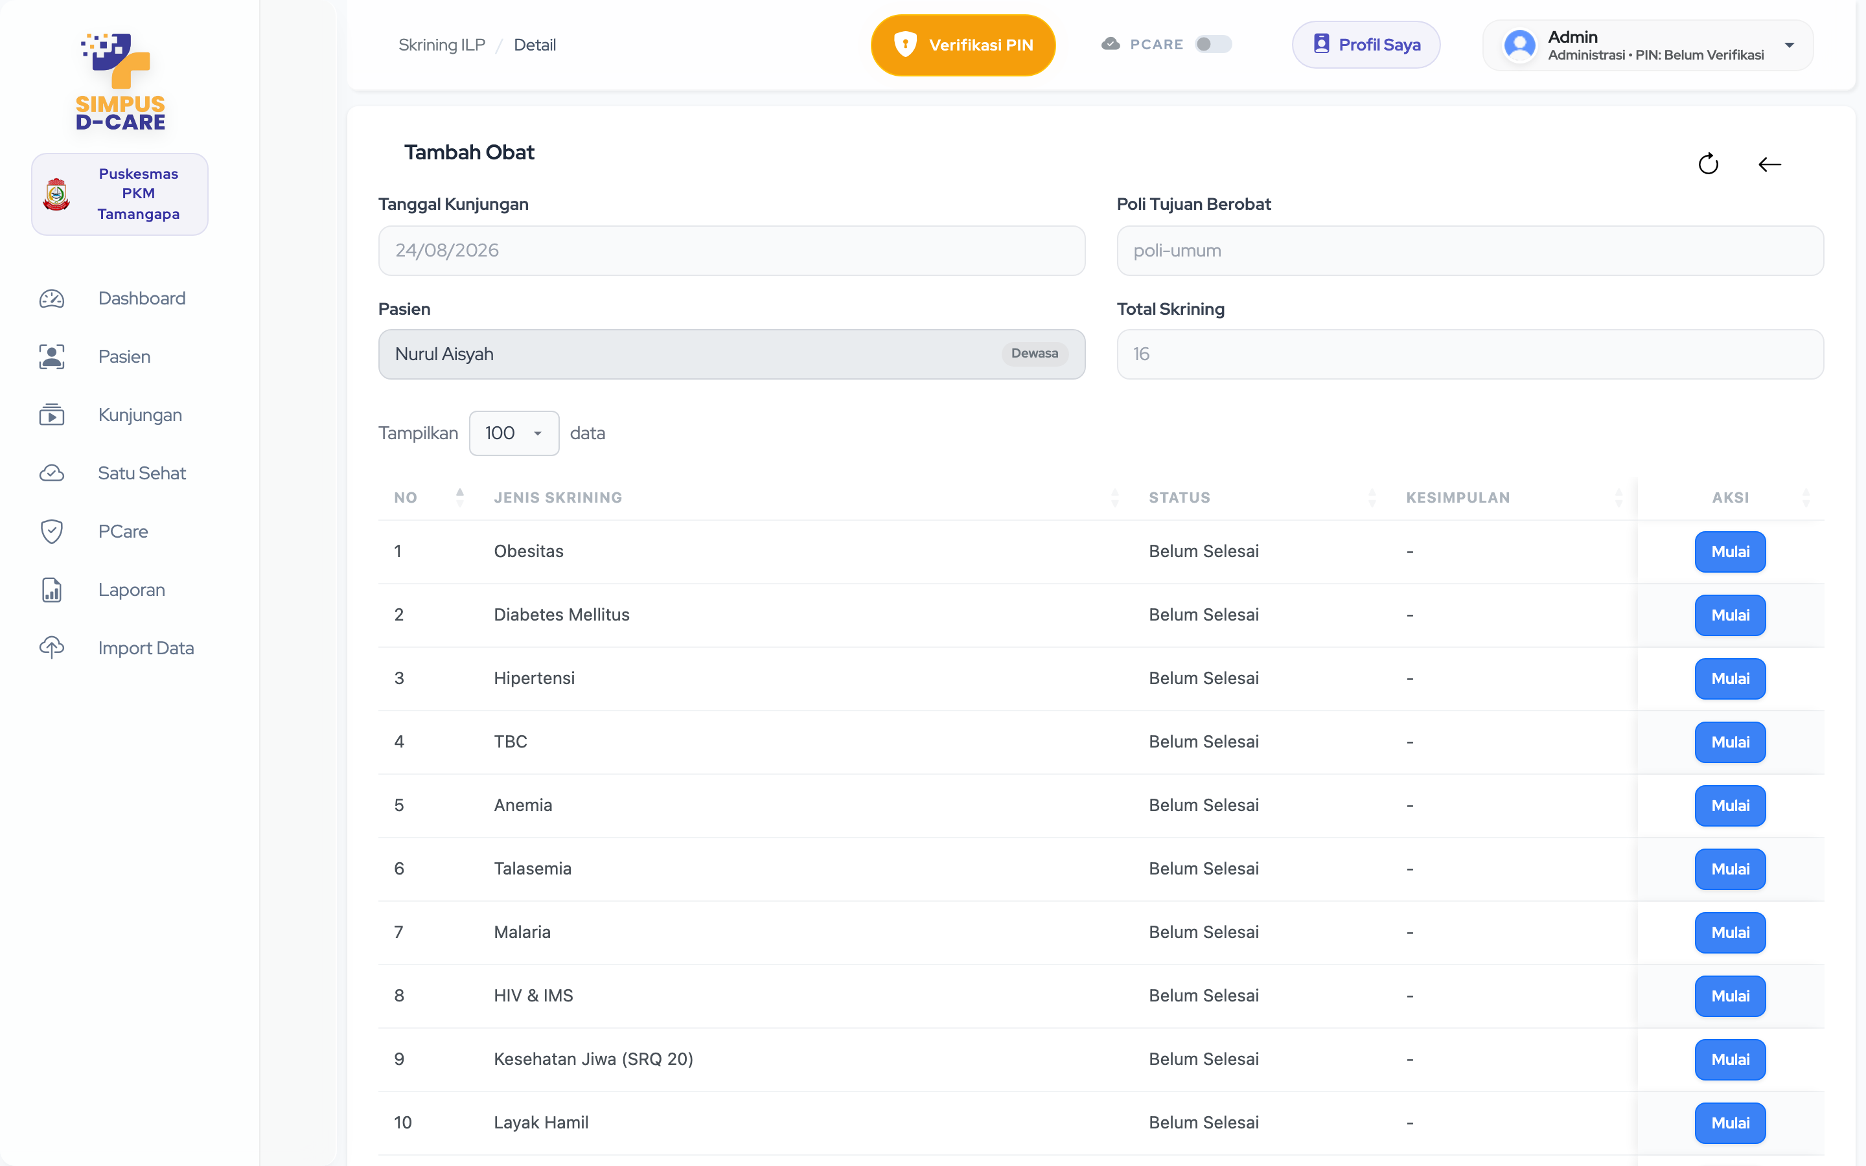The image size is (1866, 1166).
Task: Click Mulai for Layak Hamil
Action: click(x=1729, y=1123)
